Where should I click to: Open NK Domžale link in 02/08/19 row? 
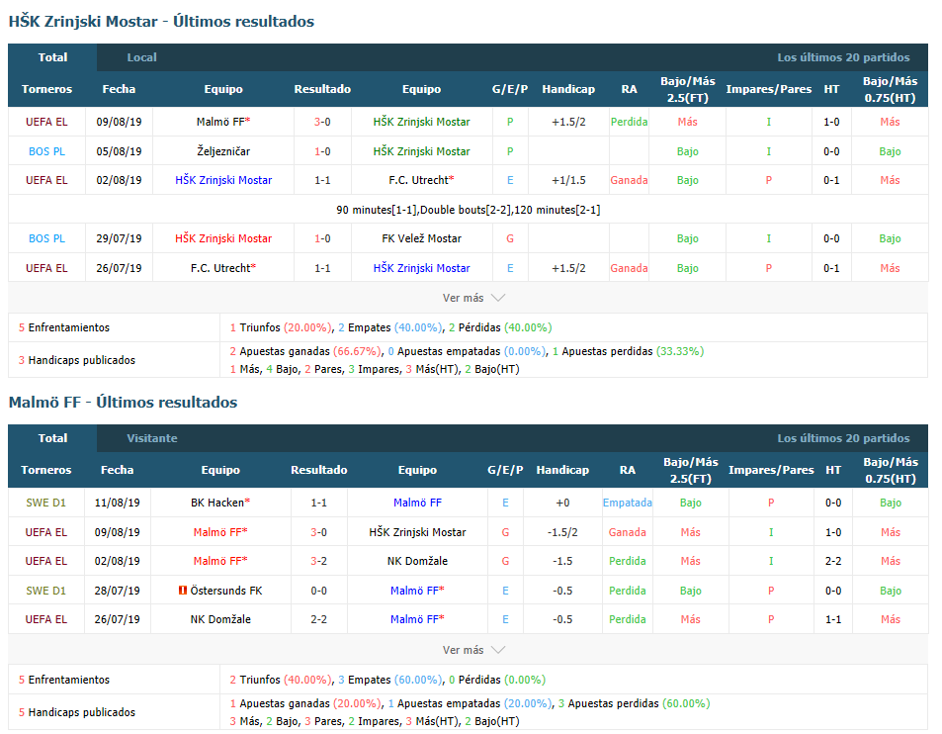[417, 561]
